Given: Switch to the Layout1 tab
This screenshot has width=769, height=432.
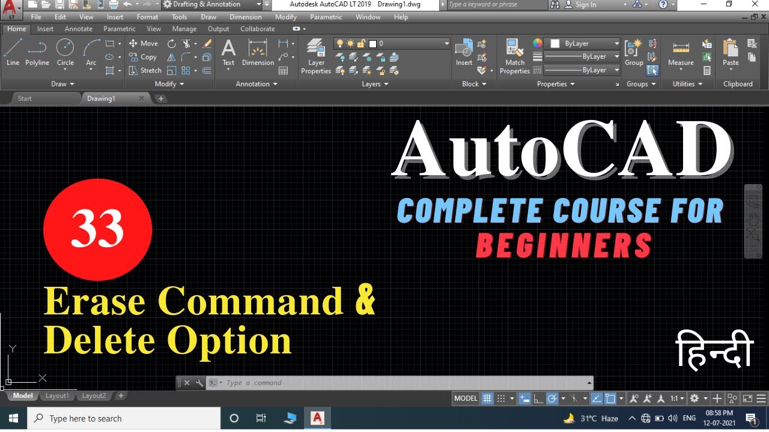Looking at the screenshot, I should 57,396.
